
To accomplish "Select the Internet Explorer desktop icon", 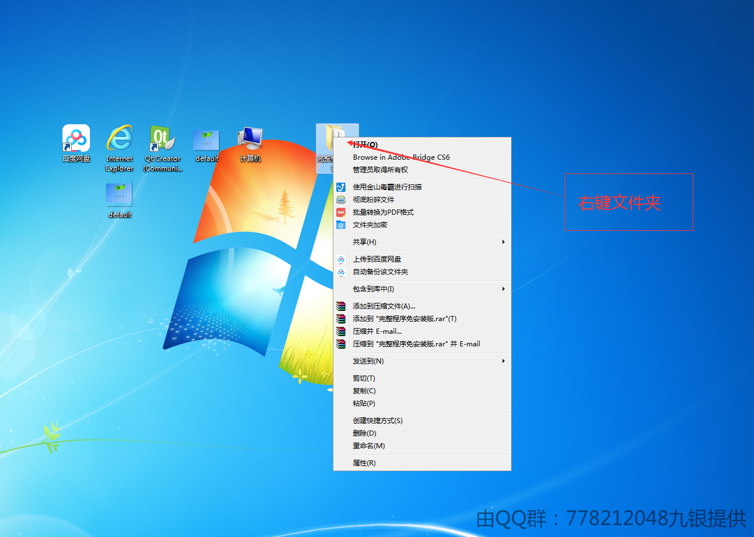I will coord(120,138).
